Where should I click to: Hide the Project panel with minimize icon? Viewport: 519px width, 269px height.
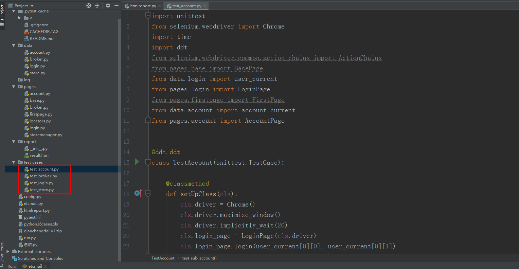(116, 6)
